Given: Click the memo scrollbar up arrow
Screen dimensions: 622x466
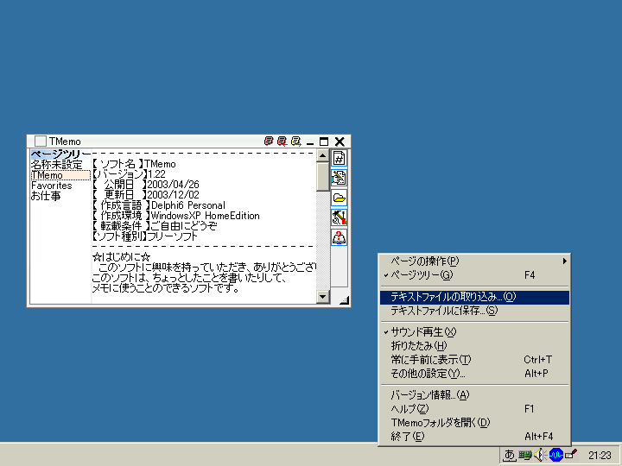Looking at the screenshot, I should pos(322,155).
